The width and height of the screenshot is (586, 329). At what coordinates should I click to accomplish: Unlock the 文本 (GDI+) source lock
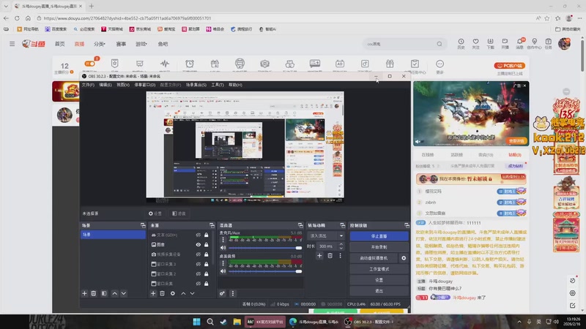pyautogui.click(x=207, y=235)
